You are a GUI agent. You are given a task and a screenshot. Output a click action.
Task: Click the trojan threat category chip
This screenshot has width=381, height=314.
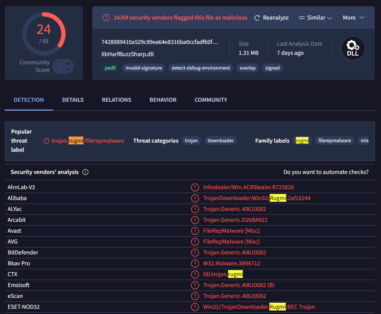coord(191,140)
